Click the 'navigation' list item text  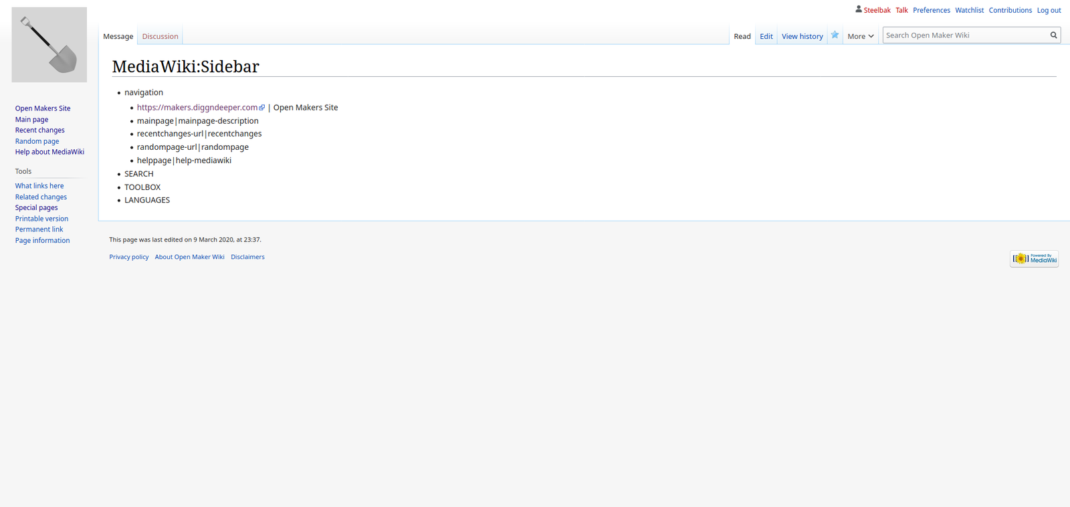pos(144,93)
